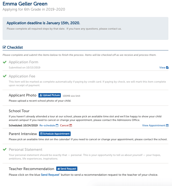
Task: Click the Application Fee item title
Action: coord(22,76)
